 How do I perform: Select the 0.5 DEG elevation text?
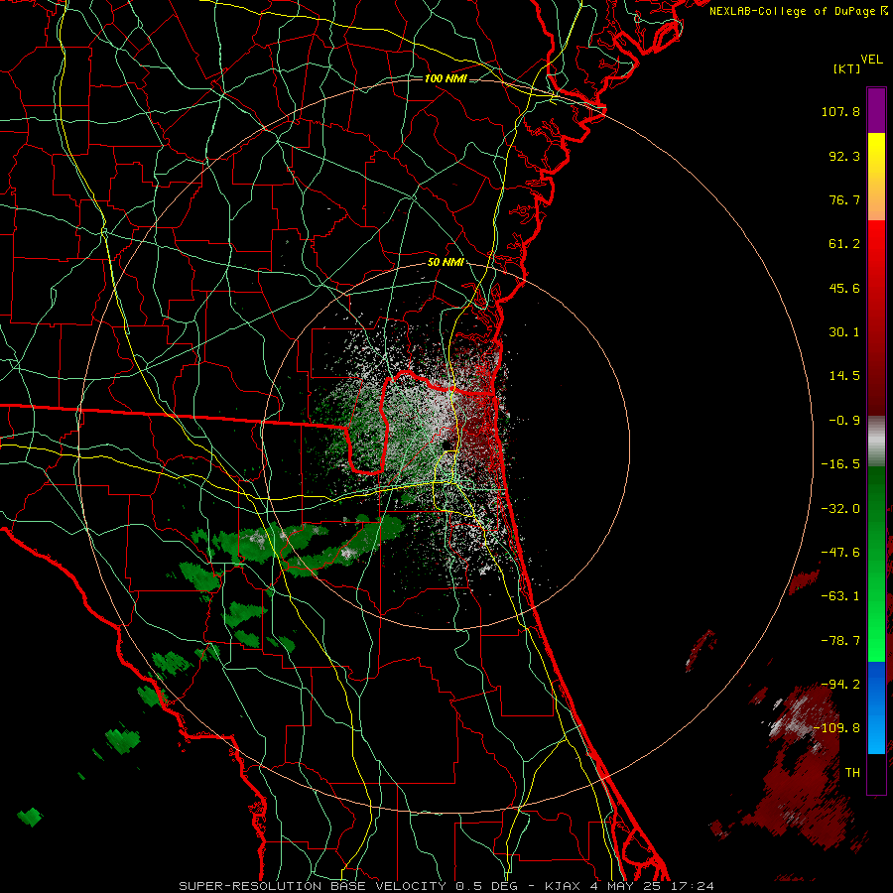[487, 886]
